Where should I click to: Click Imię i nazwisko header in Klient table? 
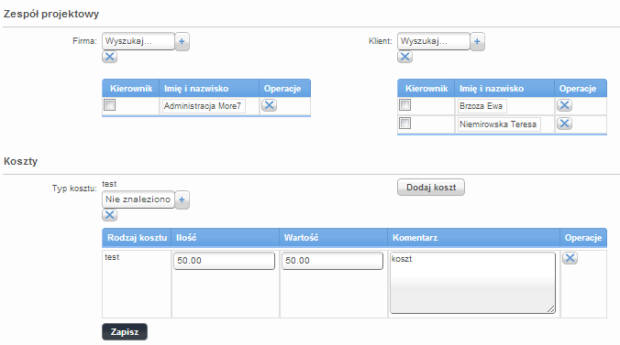coord(504,89)
